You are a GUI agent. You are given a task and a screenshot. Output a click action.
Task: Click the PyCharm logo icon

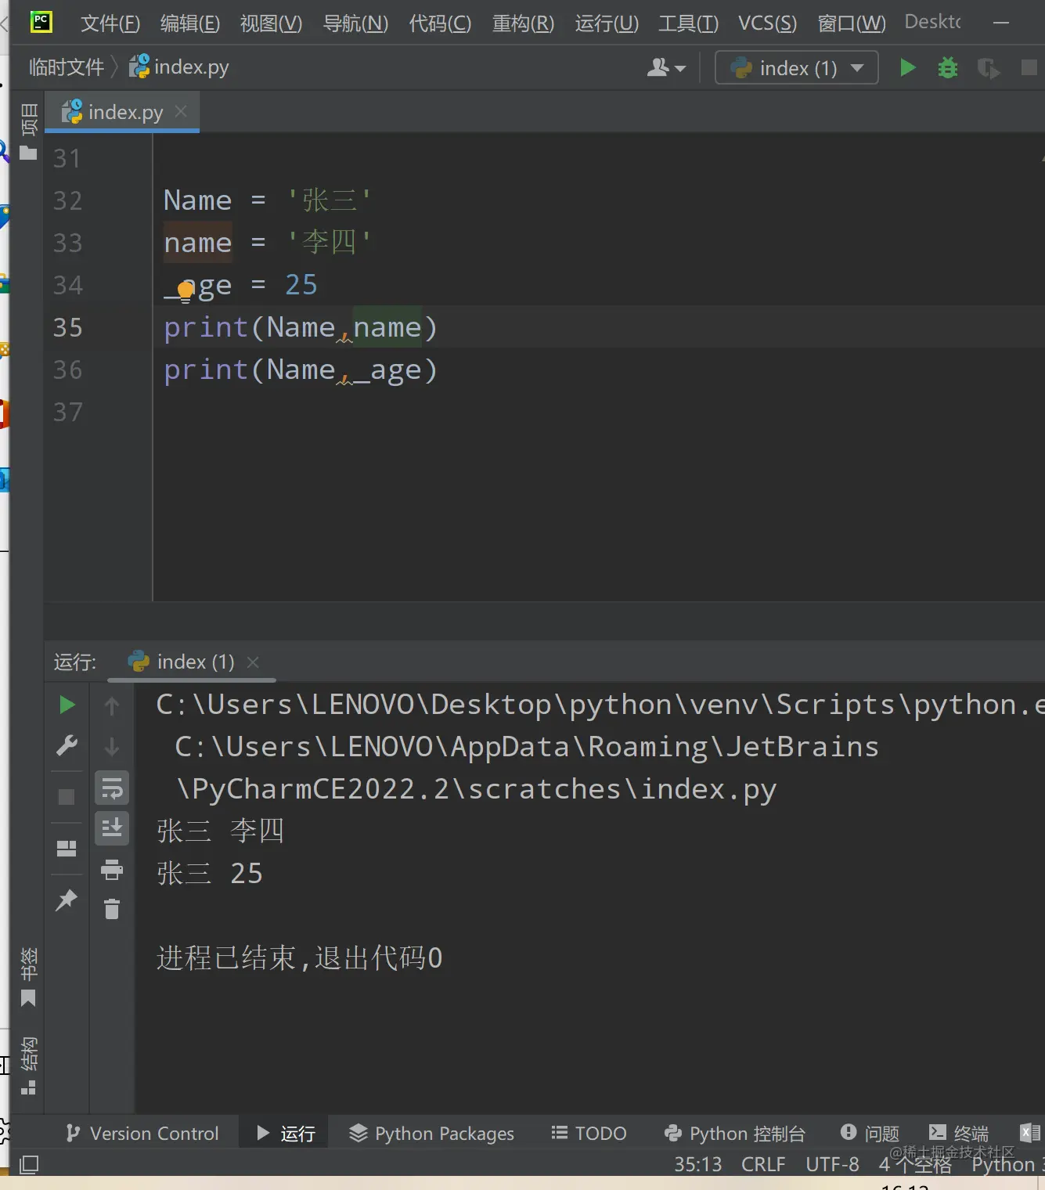(41, 22)
